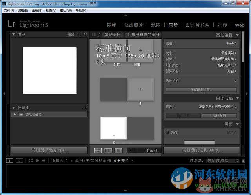The image size is (251, 195).
Task: Open the 帮助(H) menu
Action: [x=81, y=11]
